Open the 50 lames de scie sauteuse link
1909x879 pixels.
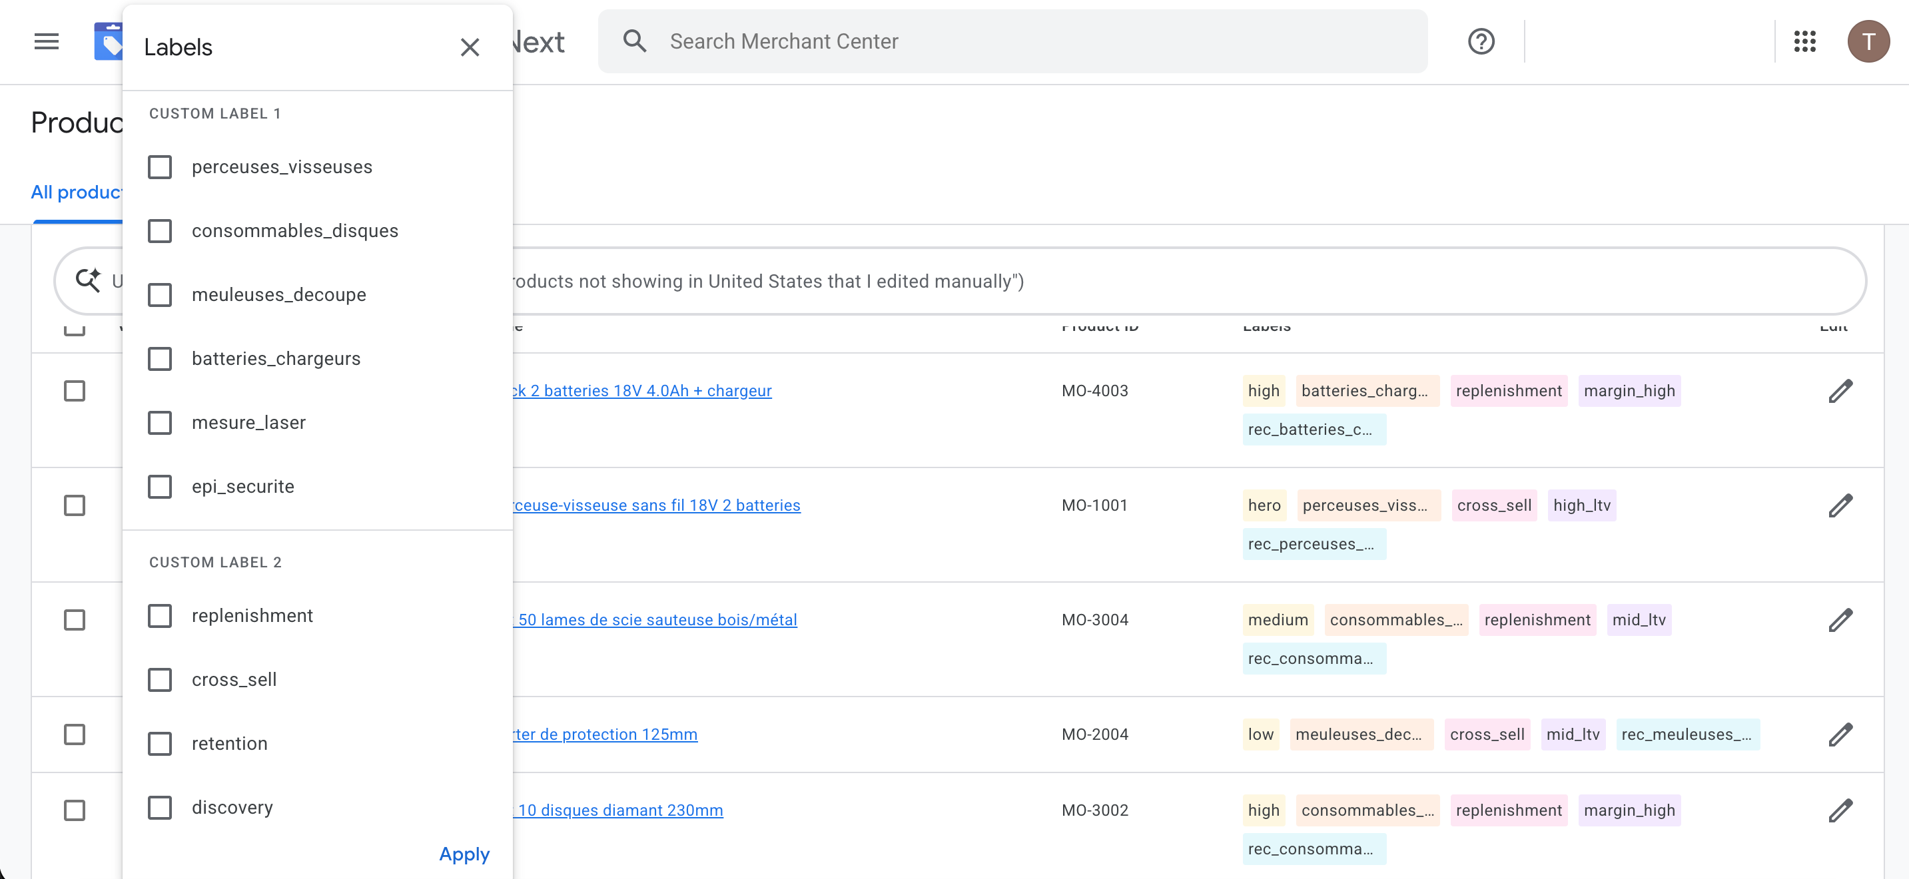655,619
